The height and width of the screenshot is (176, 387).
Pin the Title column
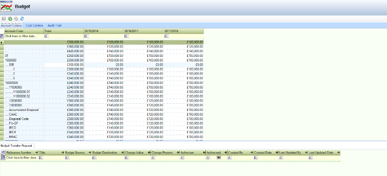click(63, 153)
